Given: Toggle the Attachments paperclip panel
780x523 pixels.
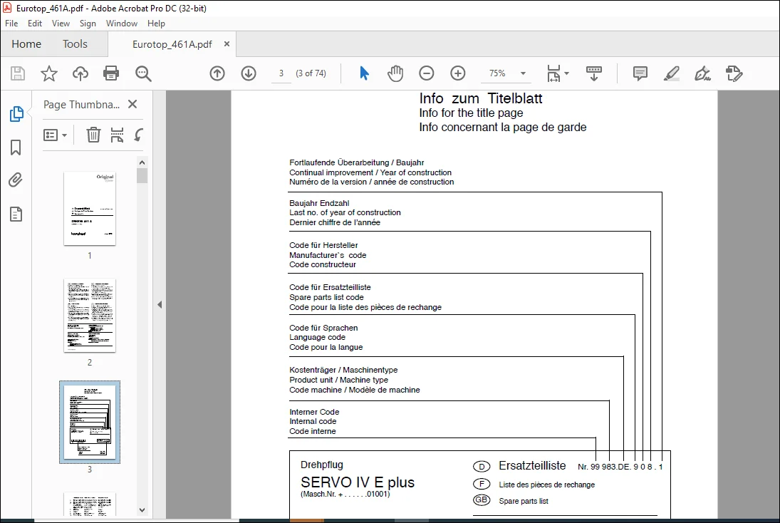Looking at the screenshot, I should tap(16, 180).
